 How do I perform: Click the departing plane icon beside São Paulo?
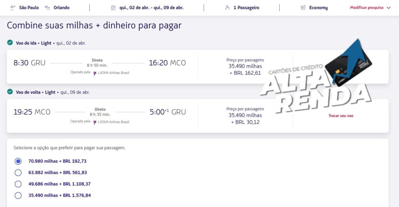12,8
